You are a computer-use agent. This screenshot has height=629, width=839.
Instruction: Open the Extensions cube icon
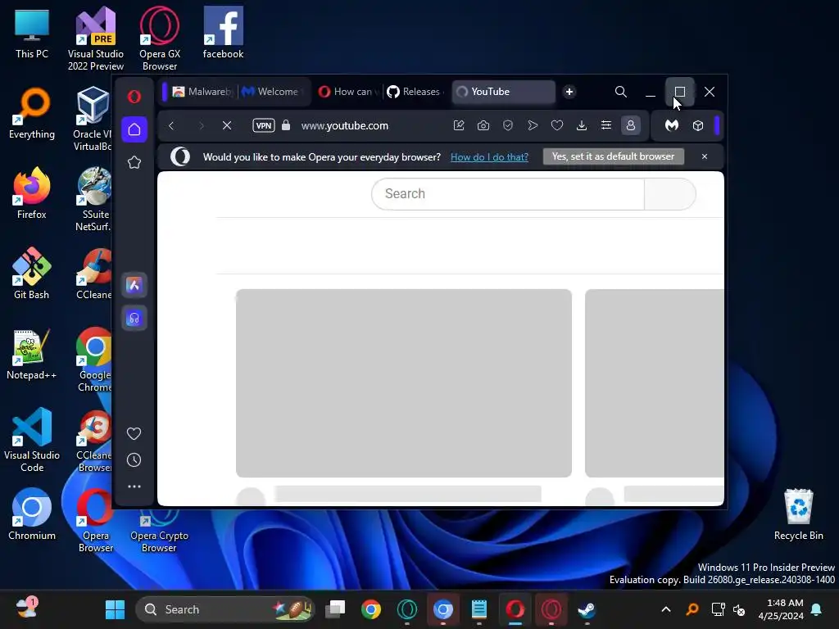coord(698,125)
